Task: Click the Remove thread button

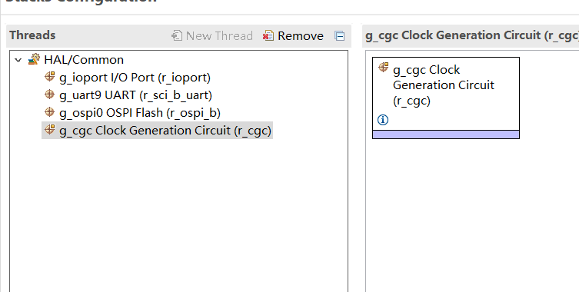Action: click(293, 36)
